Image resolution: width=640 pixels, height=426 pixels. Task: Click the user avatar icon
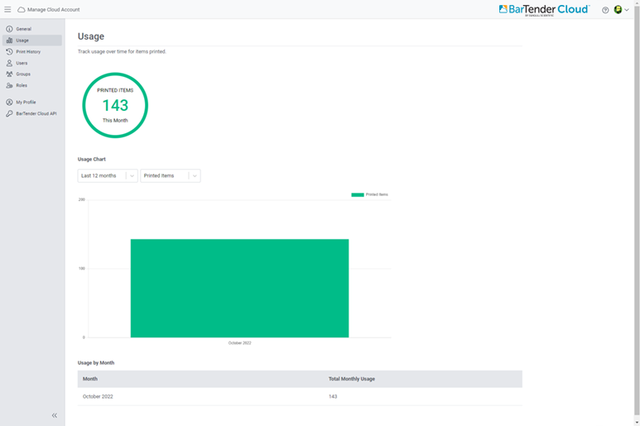pos(618,10)
